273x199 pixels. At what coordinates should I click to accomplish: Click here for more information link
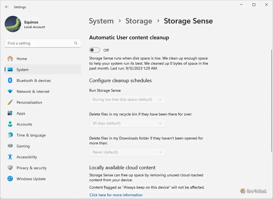[x=116, y=195]
